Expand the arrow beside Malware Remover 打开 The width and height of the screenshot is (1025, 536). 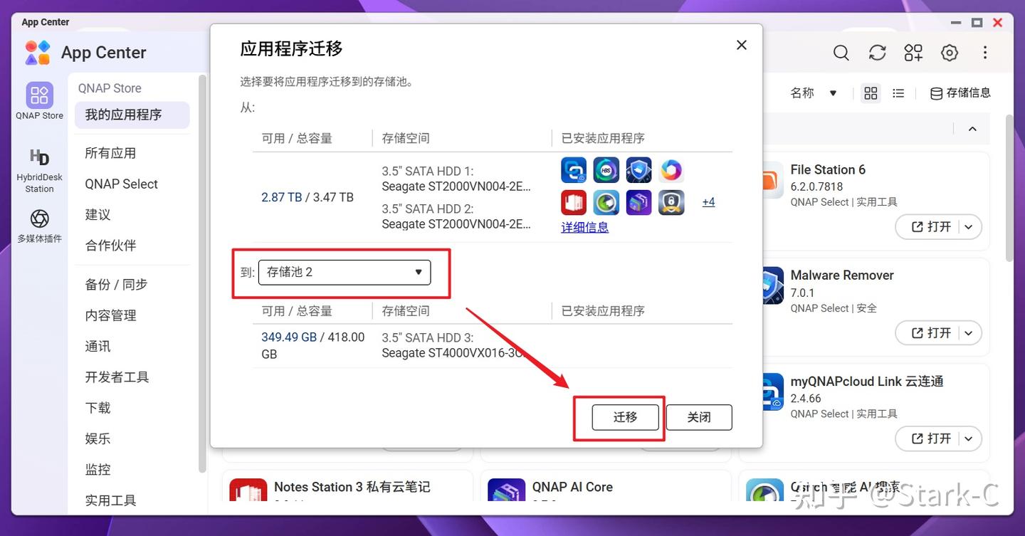tap(969, 333)
